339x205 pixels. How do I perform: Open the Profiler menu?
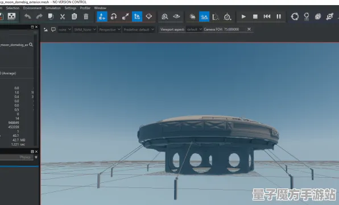[x=85, y=8]
